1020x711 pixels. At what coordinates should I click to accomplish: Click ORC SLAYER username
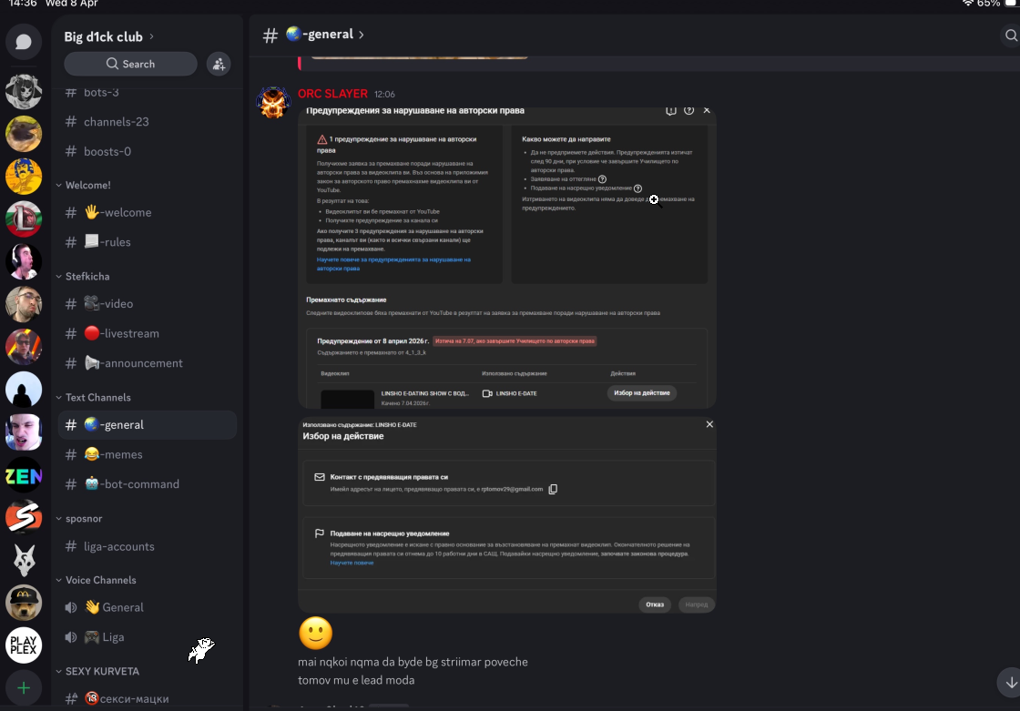[332, 94]
